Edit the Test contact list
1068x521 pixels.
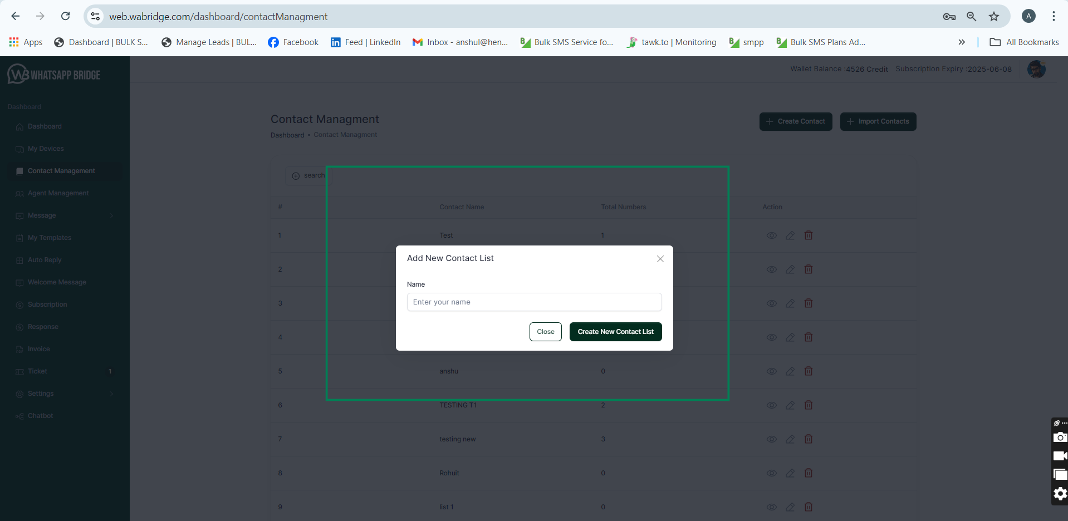[790, 235]
